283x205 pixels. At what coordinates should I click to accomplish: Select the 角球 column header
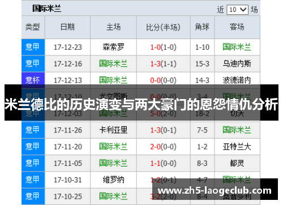[202, 27]
